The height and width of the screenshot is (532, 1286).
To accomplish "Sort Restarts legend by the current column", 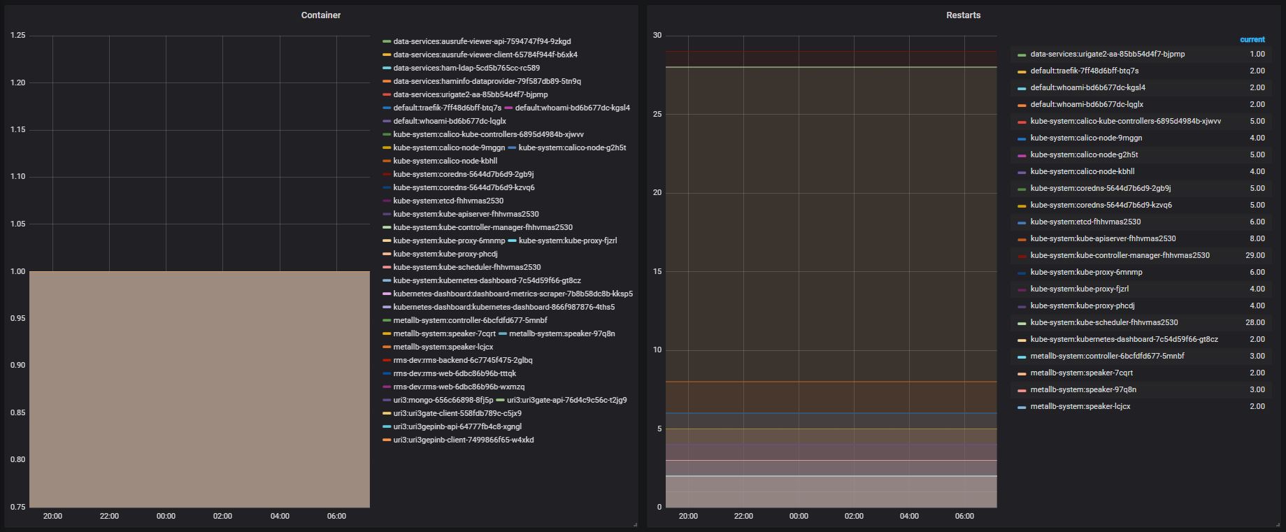I will [1252, 40].
